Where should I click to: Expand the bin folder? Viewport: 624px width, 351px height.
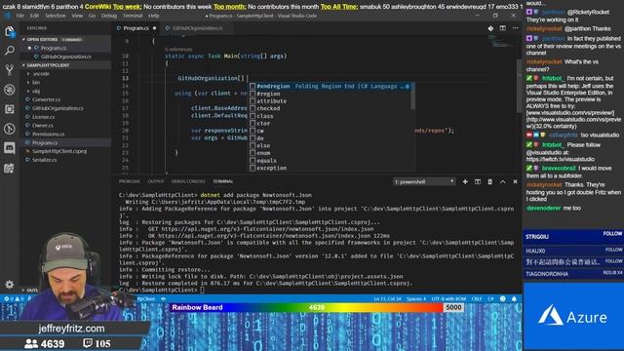pos(36,82)
